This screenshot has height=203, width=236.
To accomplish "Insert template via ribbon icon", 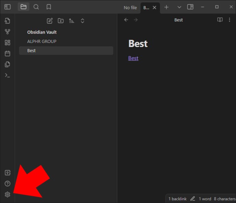I will click(8, 64).
